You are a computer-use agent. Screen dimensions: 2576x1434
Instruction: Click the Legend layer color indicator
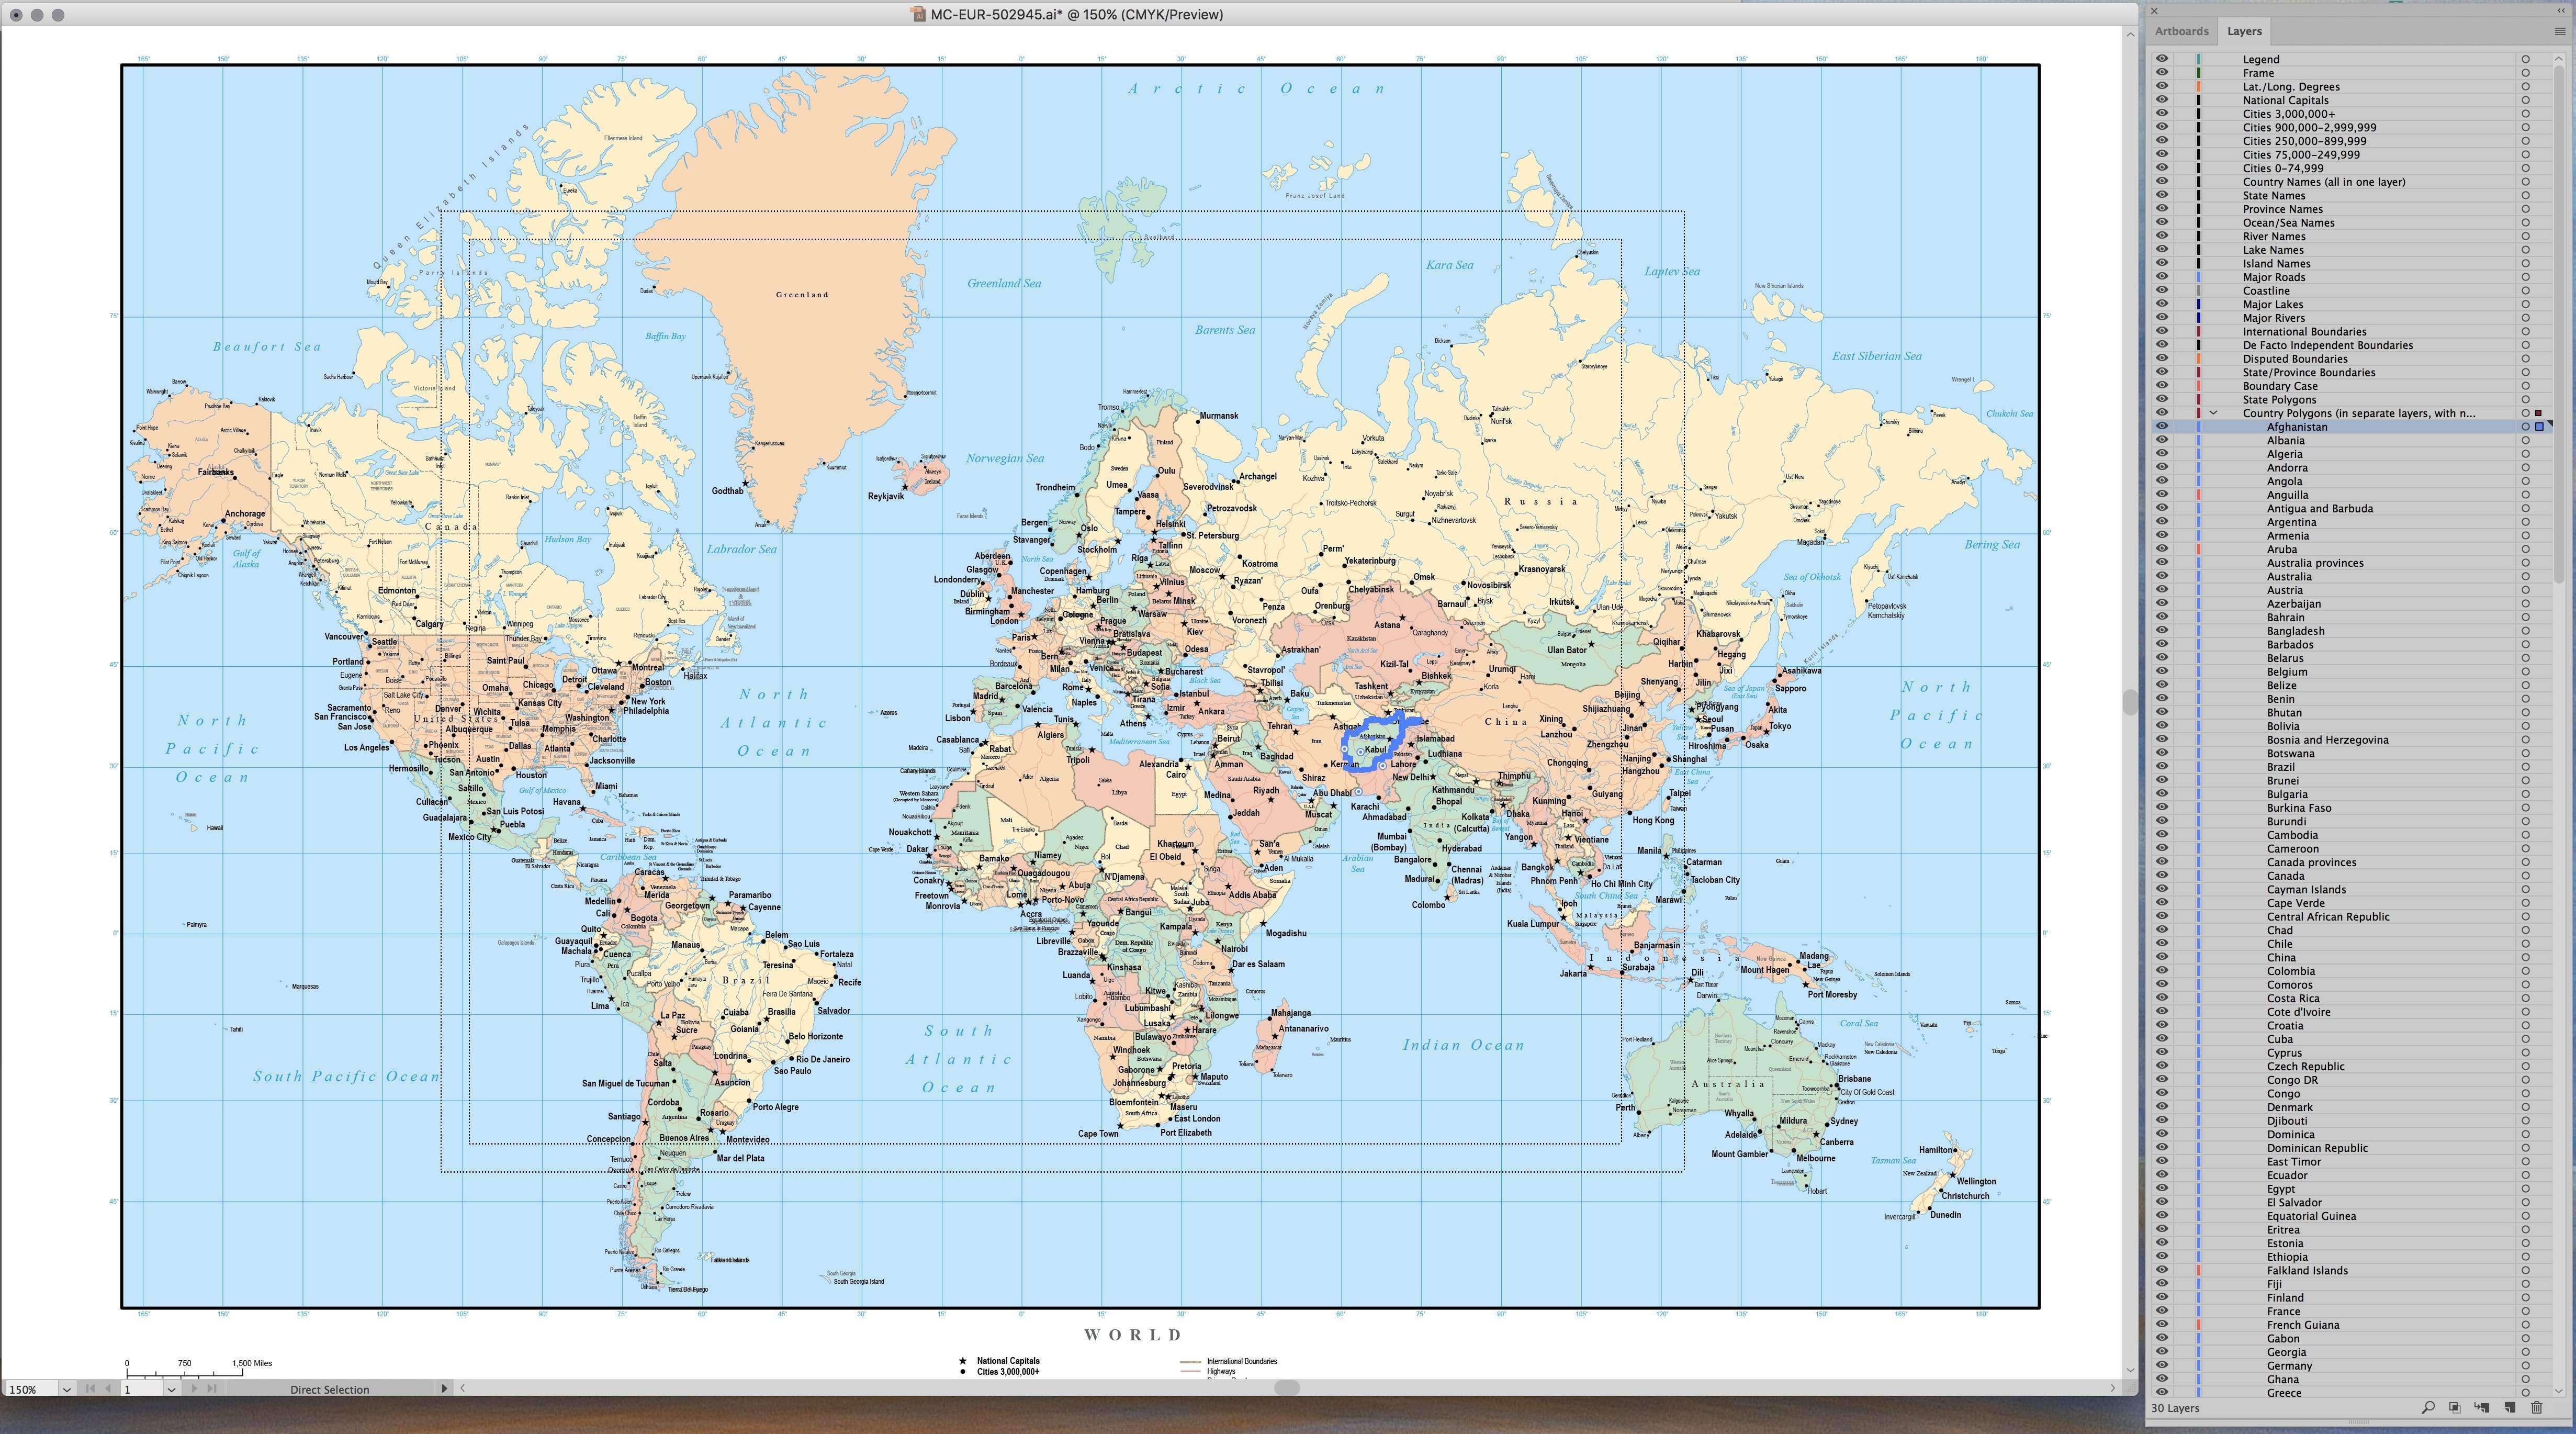coord(2198,59)
